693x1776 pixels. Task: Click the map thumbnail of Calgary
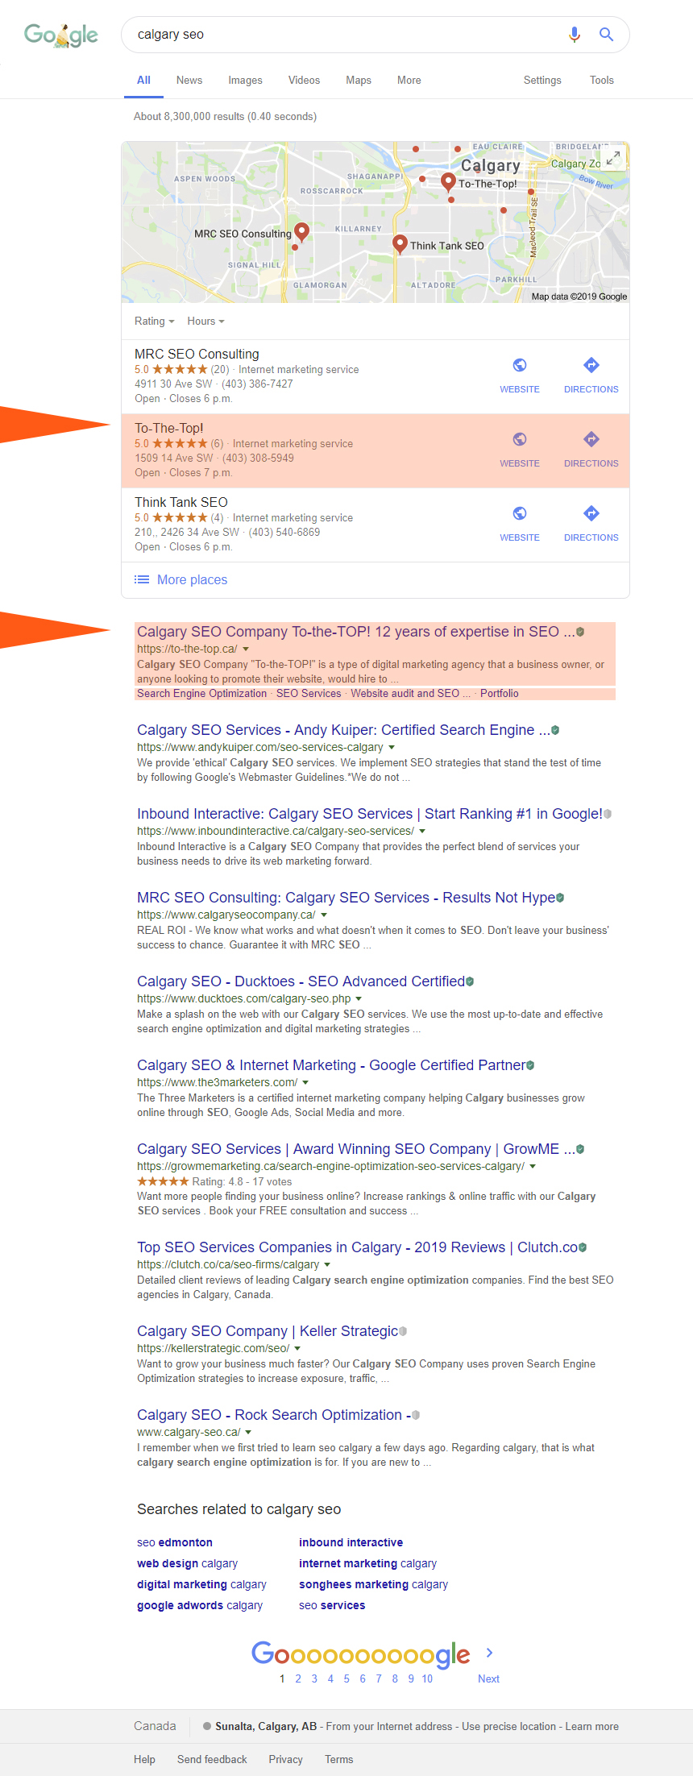pos(376,222)
